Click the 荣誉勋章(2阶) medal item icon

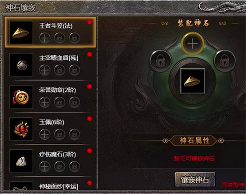[x=21, y=97]
